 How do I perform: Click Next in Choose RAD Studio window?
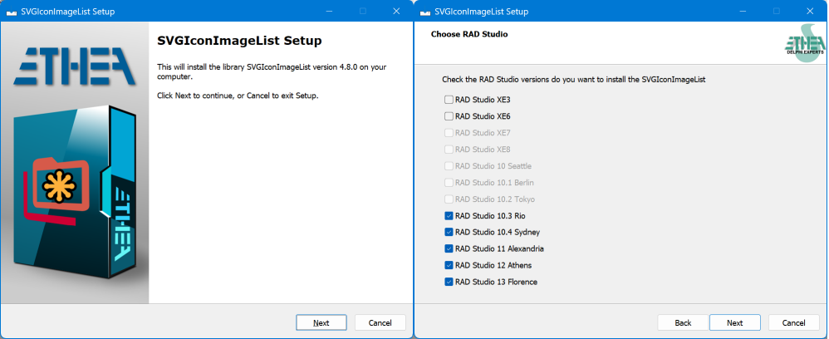coord(735,322)
